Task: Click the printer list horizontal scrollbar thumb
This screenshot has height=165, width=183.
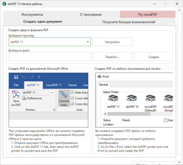Action: click(129, 114)
